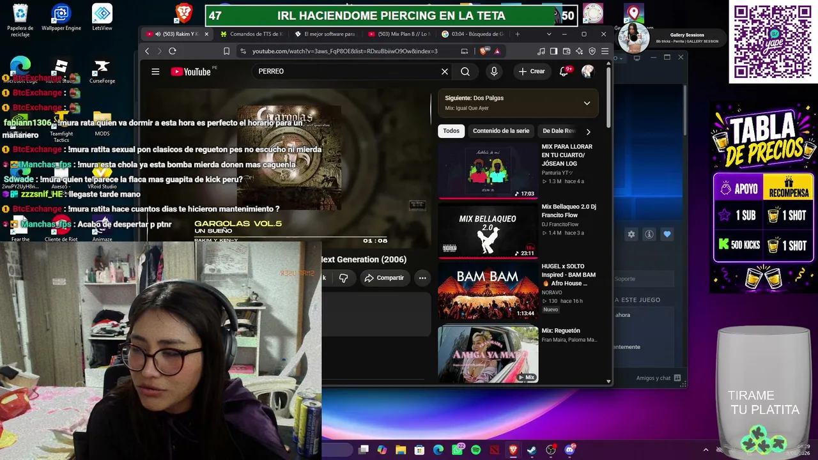Open Papelera de reciclaje desktop icon
The width and height of the screenshot is (818, 460).
pos(20,20)
